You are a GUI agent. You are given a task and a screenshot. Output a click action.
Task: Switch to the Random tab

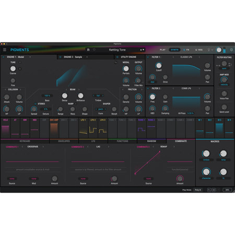point(151,141)
